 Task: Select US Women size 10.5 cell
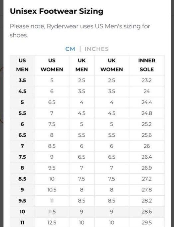click(x=52, y=190)
